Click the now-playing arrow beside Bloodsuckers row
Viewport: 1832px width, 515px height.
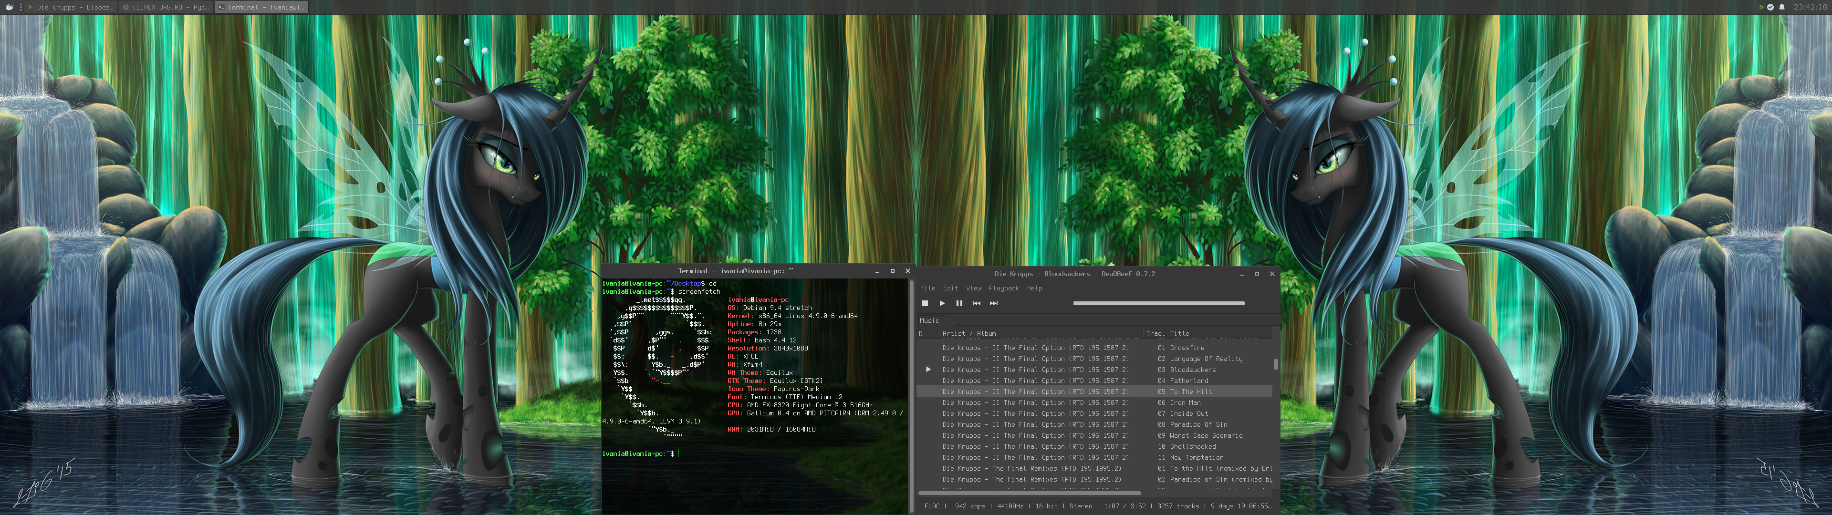pos(928,369)
